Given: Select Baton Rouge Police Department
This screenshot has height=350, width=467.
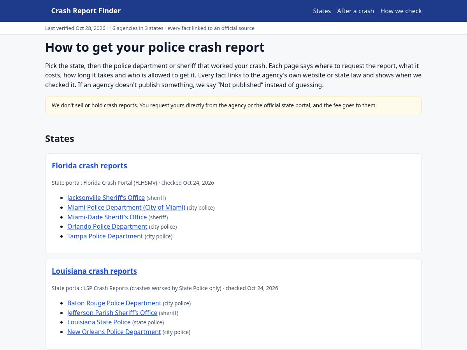Looking at the screenshot, I should coord(114,303).
